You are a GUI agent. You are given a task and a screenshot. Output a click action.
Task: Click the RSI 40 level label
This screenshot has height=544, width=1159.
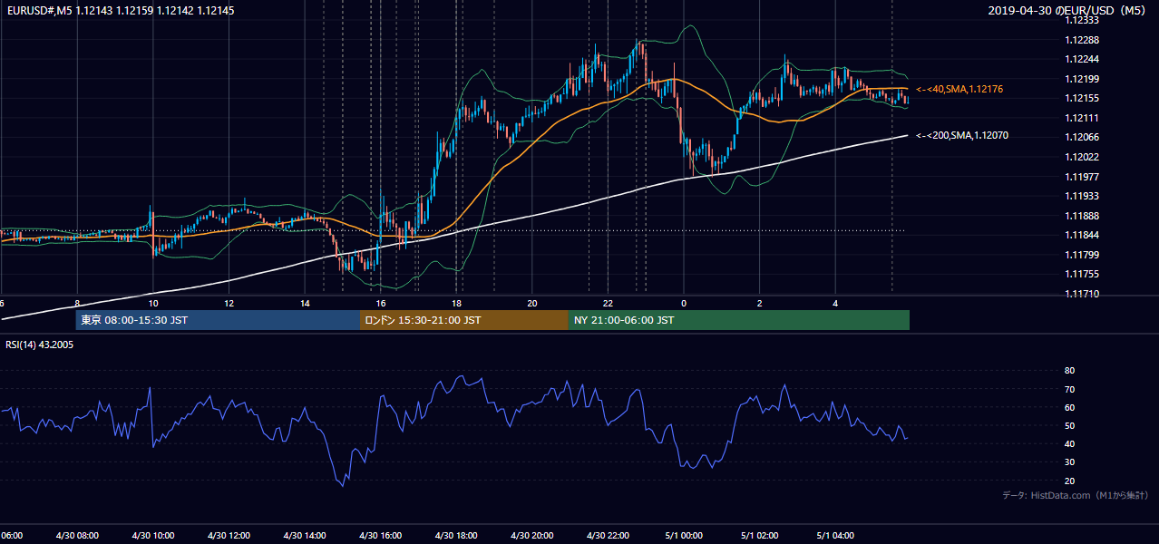(x=1069, y=443)
